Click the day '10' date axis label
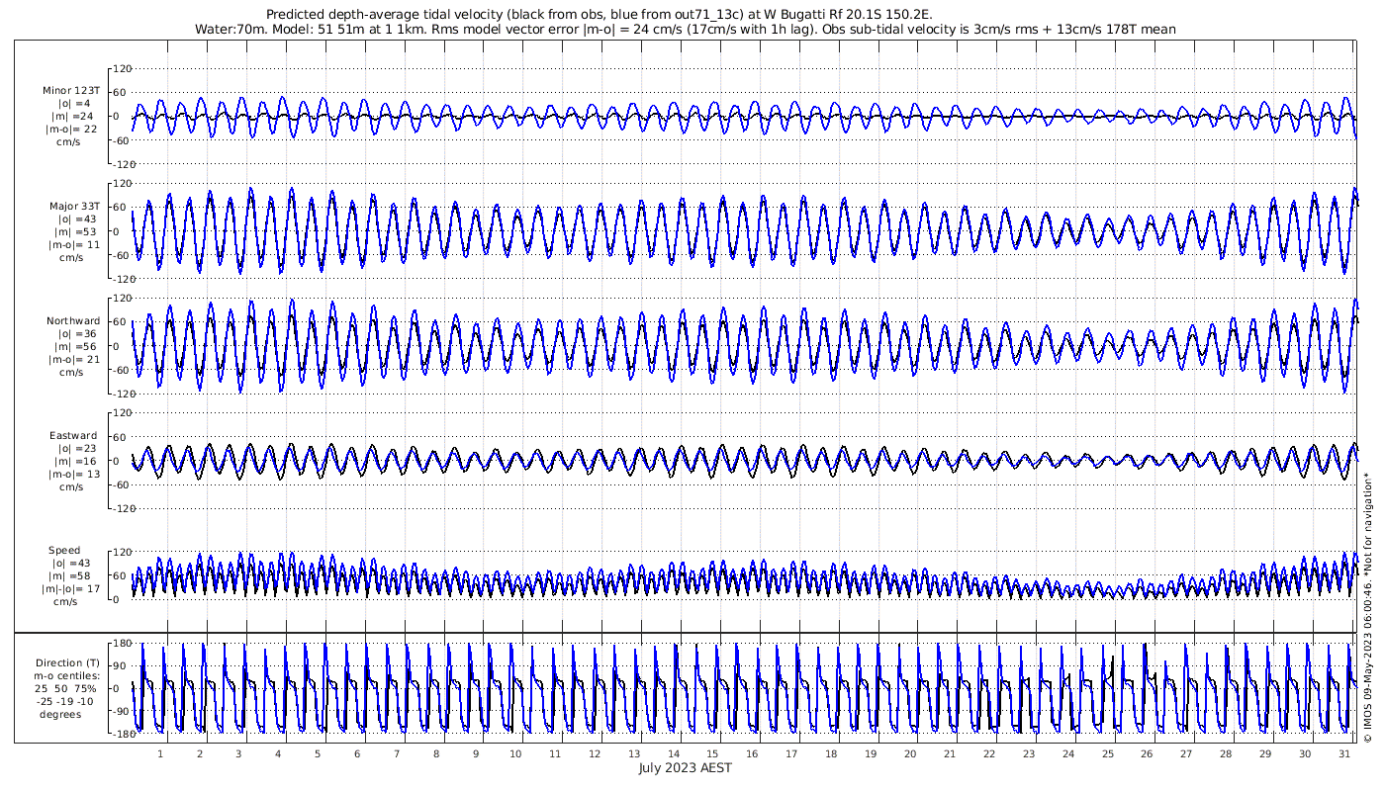The image size is (1385, 791). (515, 753)
